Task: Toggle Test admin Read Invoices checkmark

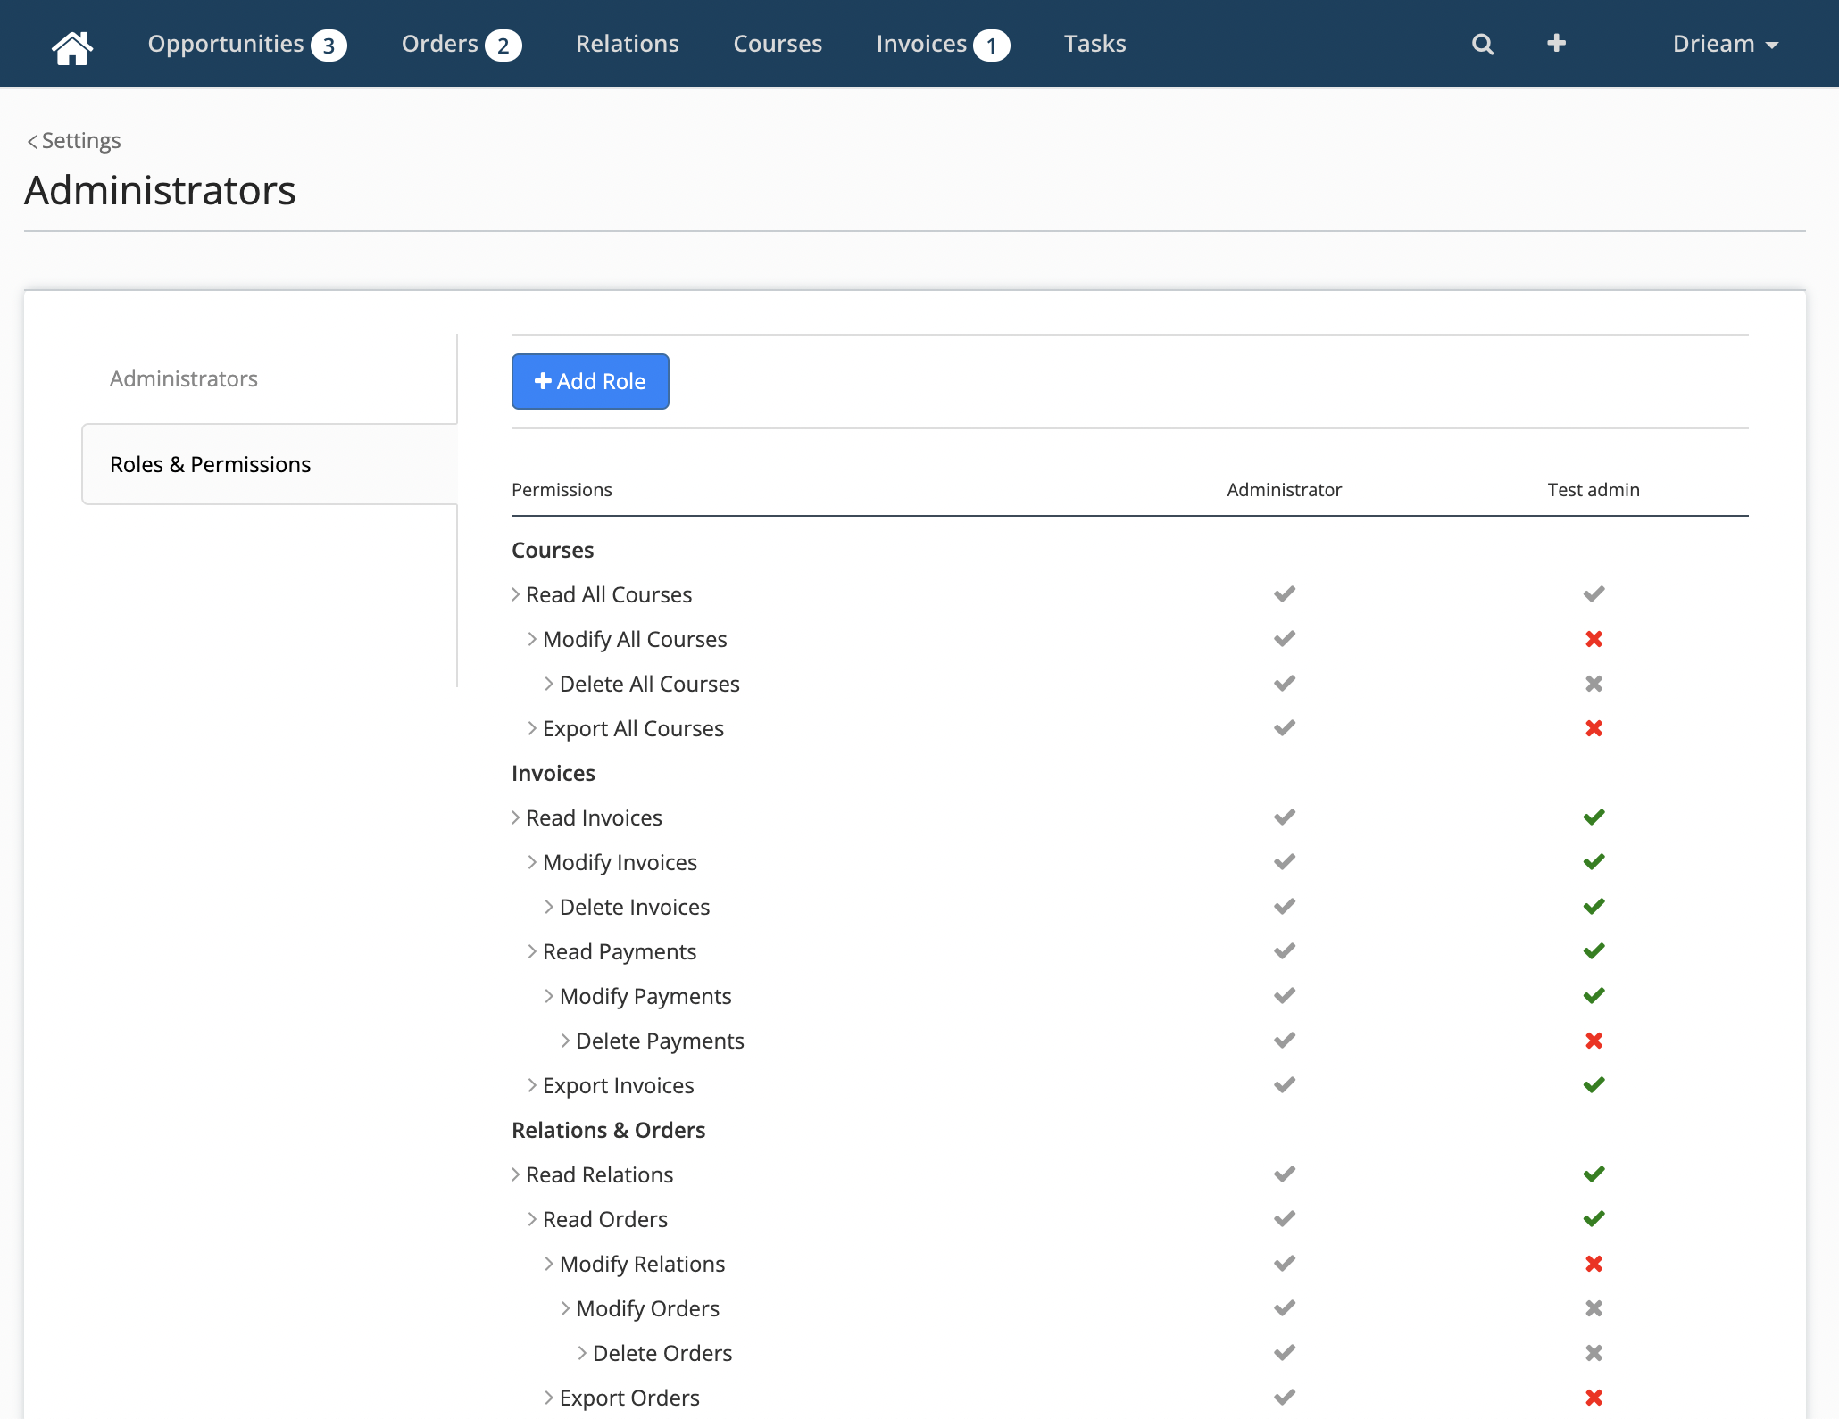Action: pos(1594,817)
